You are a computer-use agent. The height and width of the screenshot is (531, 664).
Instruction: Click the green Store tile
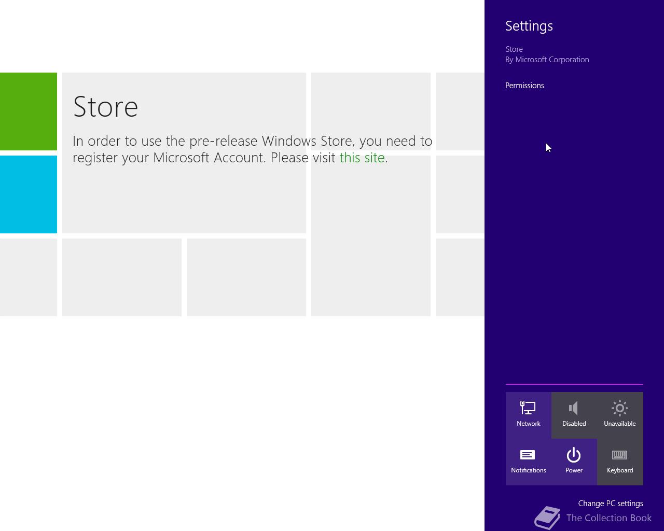29,111
